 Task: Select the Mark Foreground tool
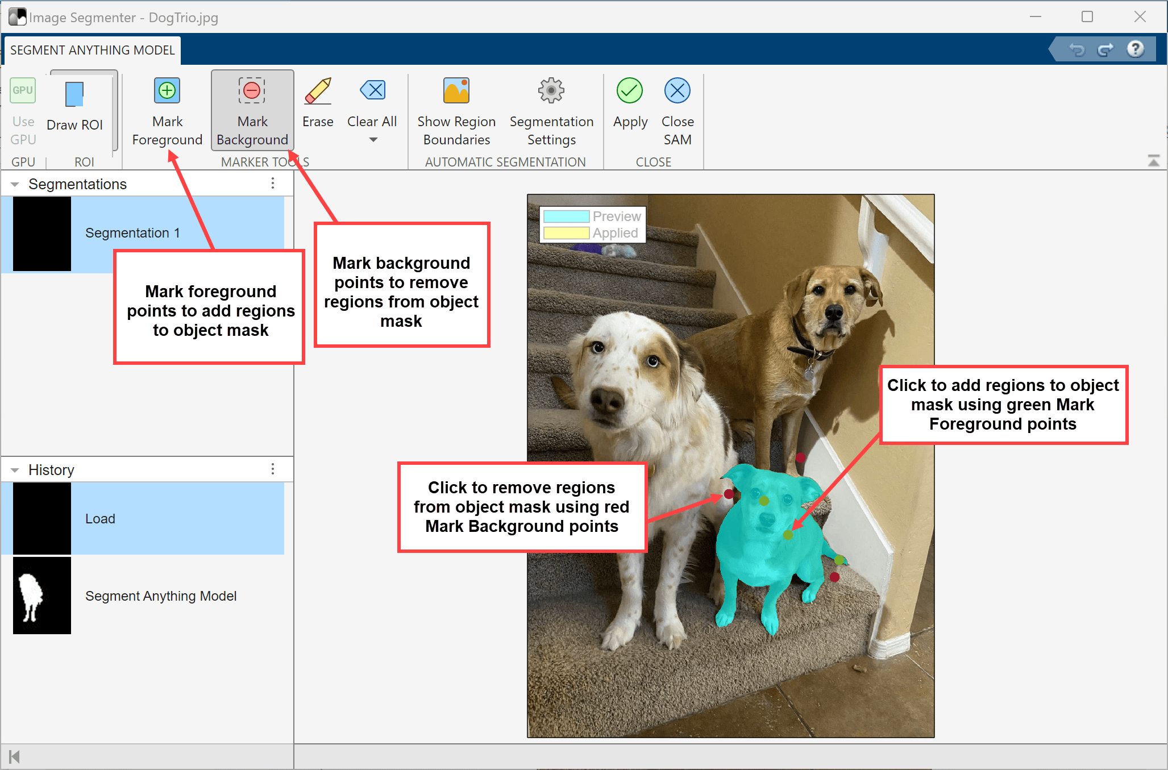[x=167, y=91]
